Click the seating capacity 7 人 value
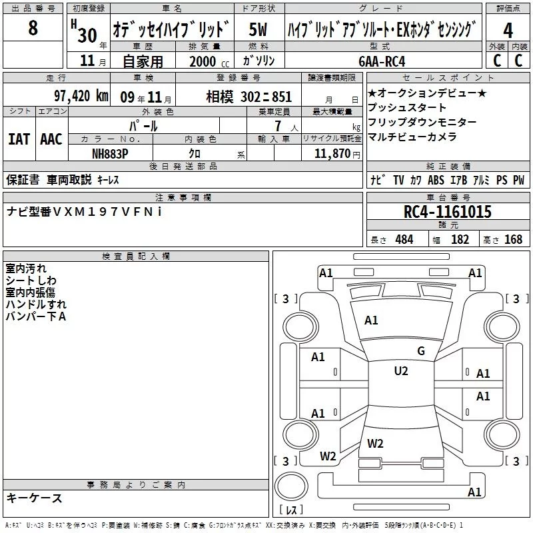 point(286,126)
